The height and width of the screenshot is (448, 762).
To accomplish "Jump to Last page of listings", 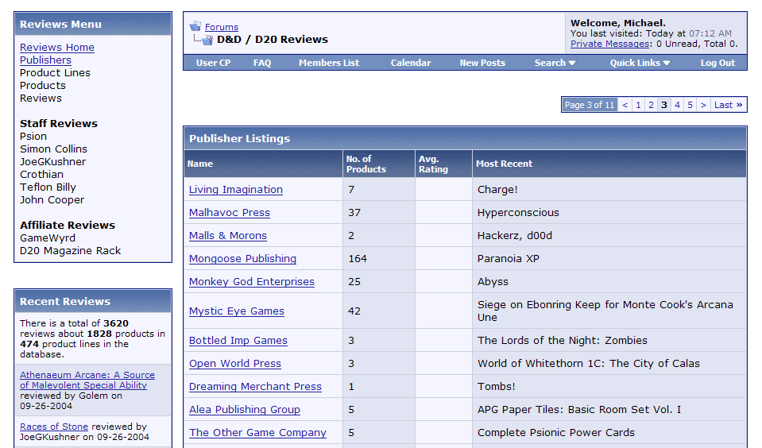I will (x=728, y=105).
